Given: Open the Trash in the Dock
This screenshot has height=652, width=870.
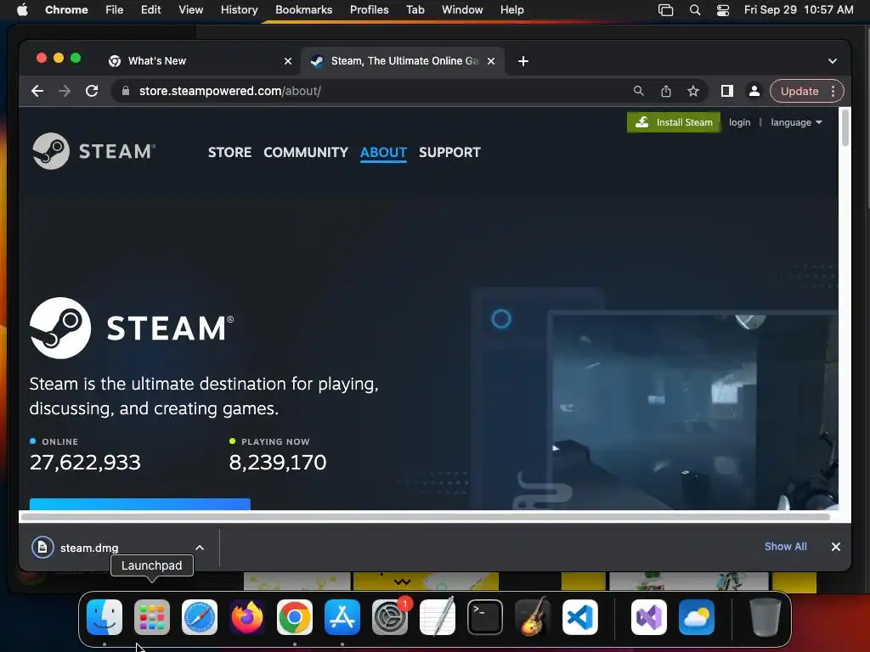Looking at the screenshot, I should (765, 616).
